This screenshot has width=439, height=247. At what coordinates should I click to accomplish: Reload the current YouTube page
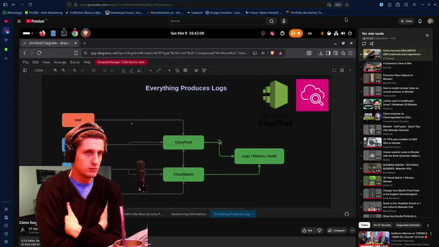coord(30,4)
